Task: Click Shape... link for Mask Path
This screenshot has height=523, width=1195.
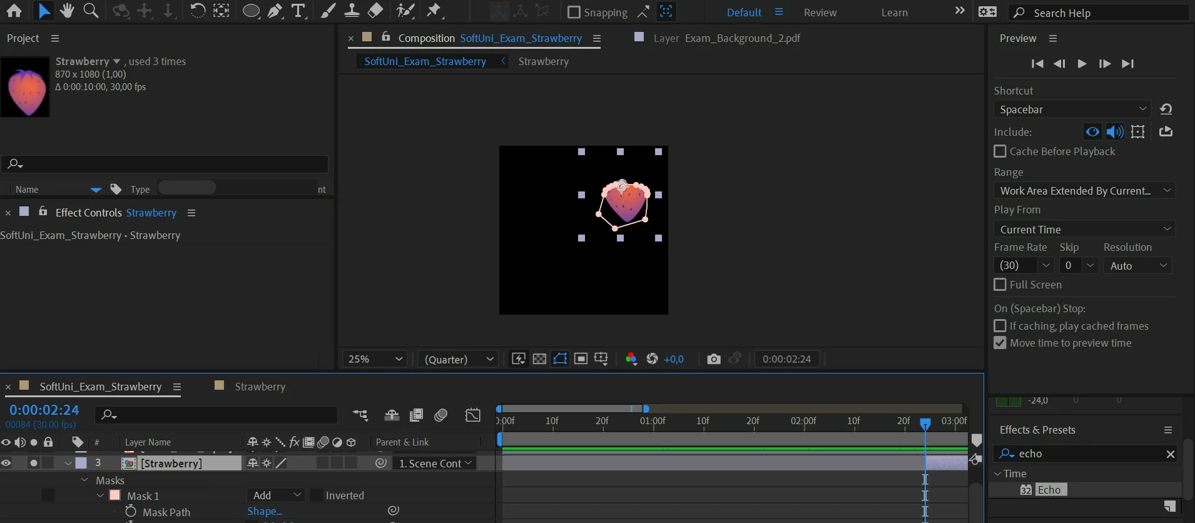Action: pyautogui.click(x=265, y=512)
